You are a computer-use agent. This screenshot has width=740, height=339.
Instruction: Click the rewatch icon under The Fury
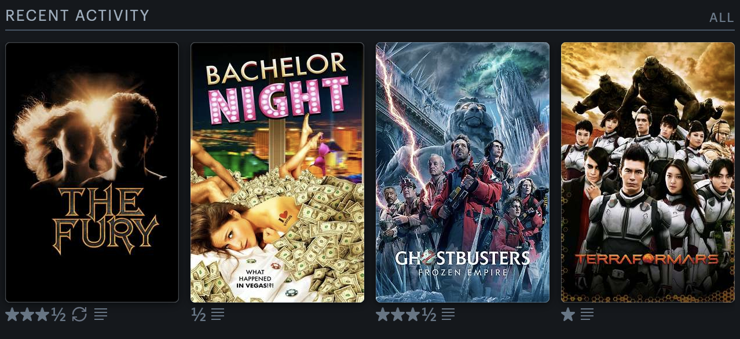(79, 315)
